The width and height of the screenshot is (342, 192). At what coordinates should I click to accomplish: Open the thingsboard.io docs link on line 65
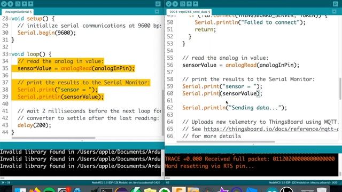[x=271, y=129]
